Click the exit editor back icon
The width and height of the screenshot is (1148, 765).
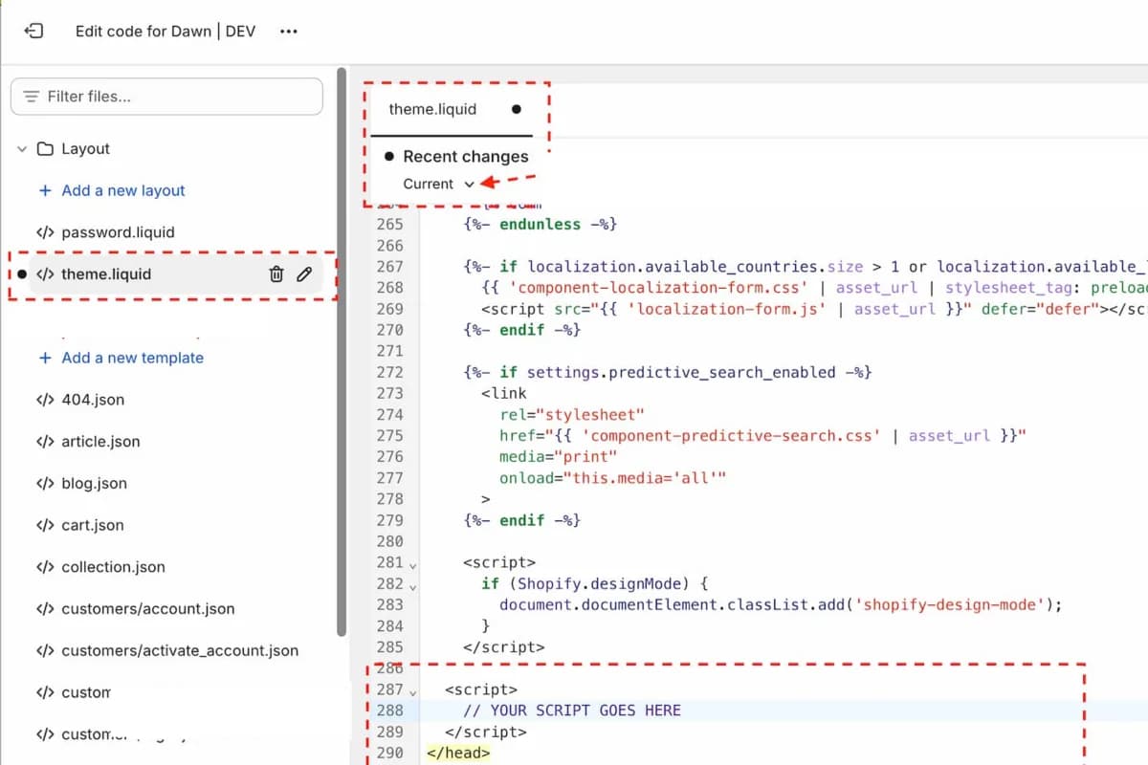pos(34,31)
